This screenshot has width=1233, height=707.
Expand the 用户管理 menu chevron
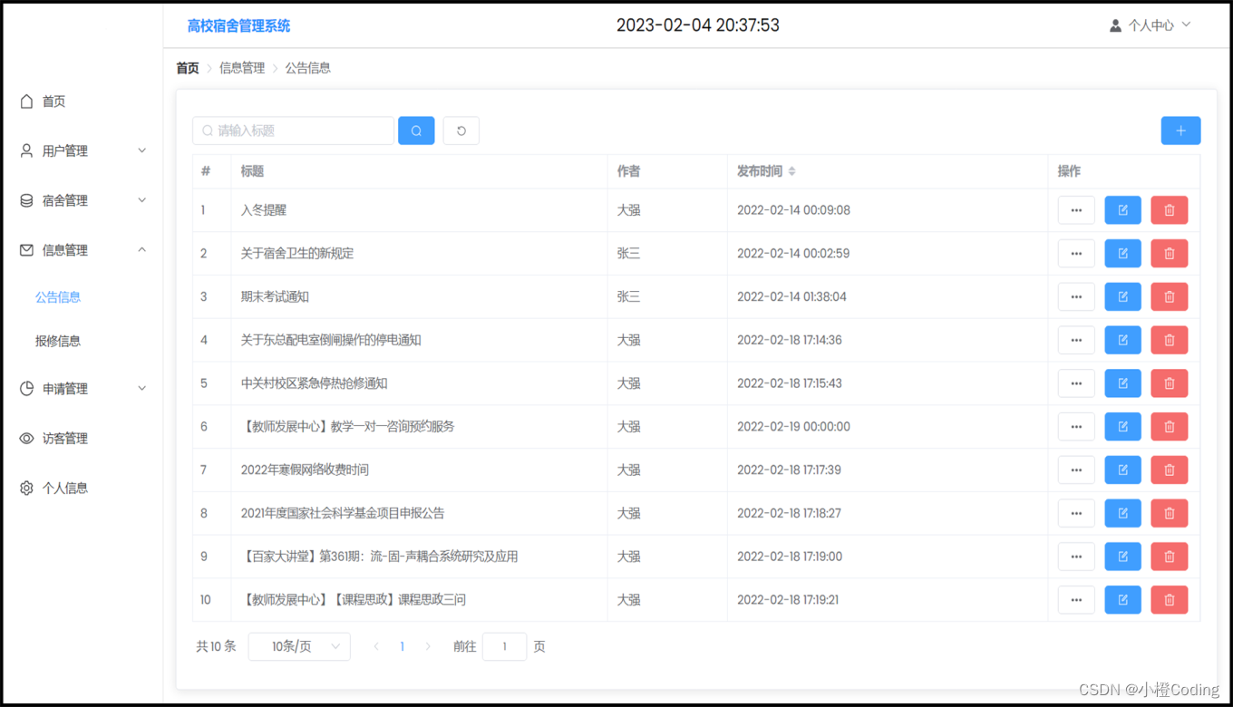(x=142, y=150)
